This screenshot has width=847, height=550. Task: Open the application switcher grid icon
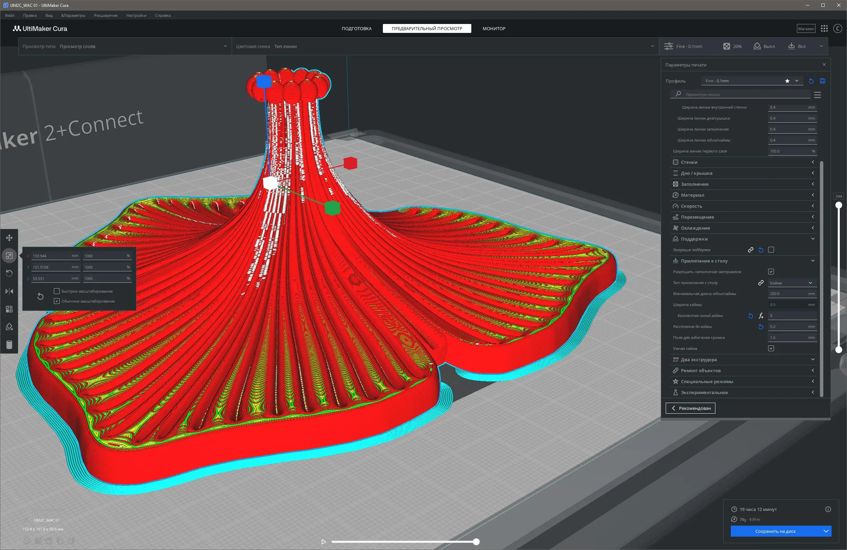tap(824, 28)
